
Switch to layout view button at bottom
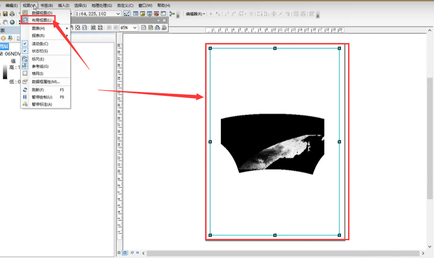(125, 253)
